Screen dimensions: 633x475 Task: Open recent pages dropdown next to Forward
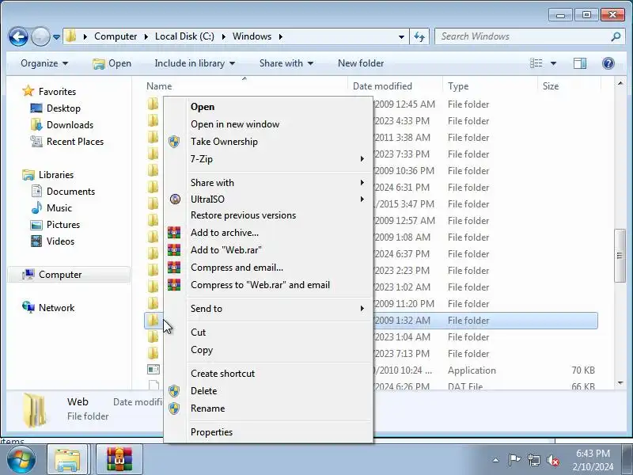[x=56, y=36]
